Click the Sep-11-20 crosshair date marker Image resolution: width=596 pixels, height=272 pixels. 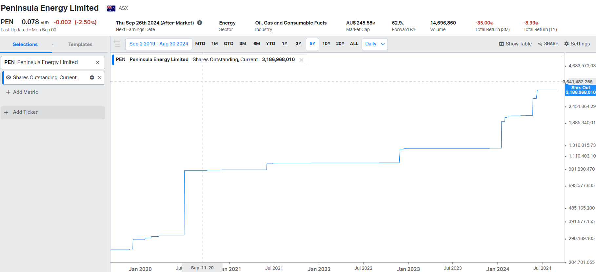coord(202,268)
